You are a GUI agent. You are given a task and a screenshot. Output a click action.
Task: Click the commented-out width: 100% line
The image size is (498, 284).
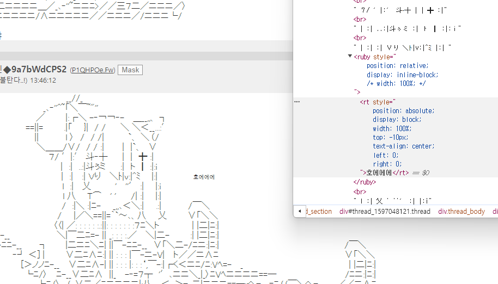[397, 83]
